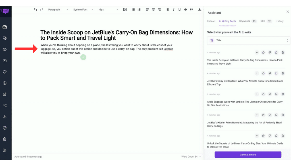Copy 'JetBlue's Carry-On Bag Size' title
Screen dimensions: 291x164
click(276, 73)
